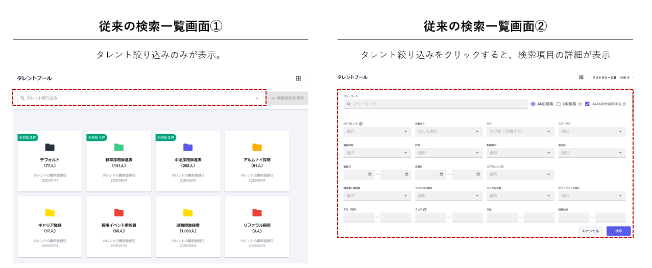The height and width of the screenshot is (268, 652).
Task: Open the red 採用イベント参加者 folder
Action: click(x=119, y=212)
